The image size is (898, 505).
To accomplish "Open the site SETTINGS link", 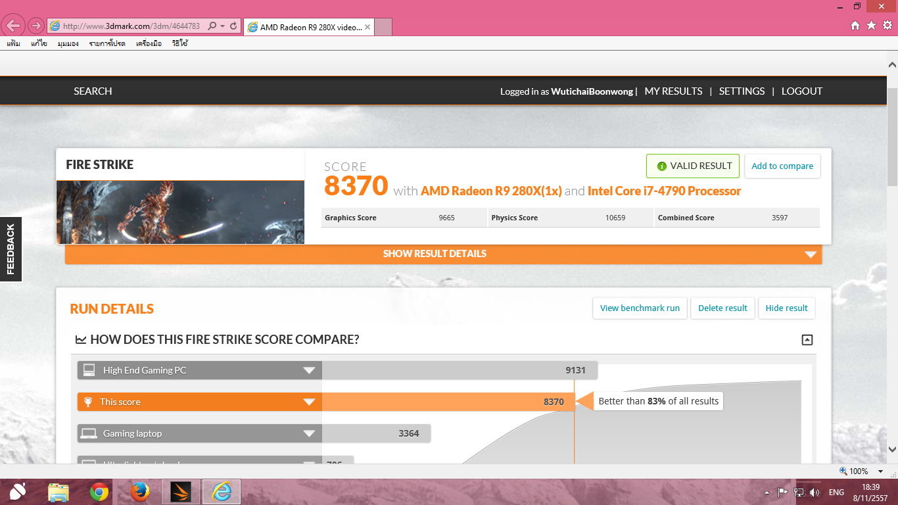I will point(742,91).
